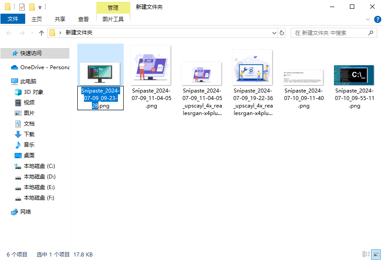Open the 3D 对象 folder
Image resolution: width=383 pixels, height=260 pixels.
click(29, 92)
